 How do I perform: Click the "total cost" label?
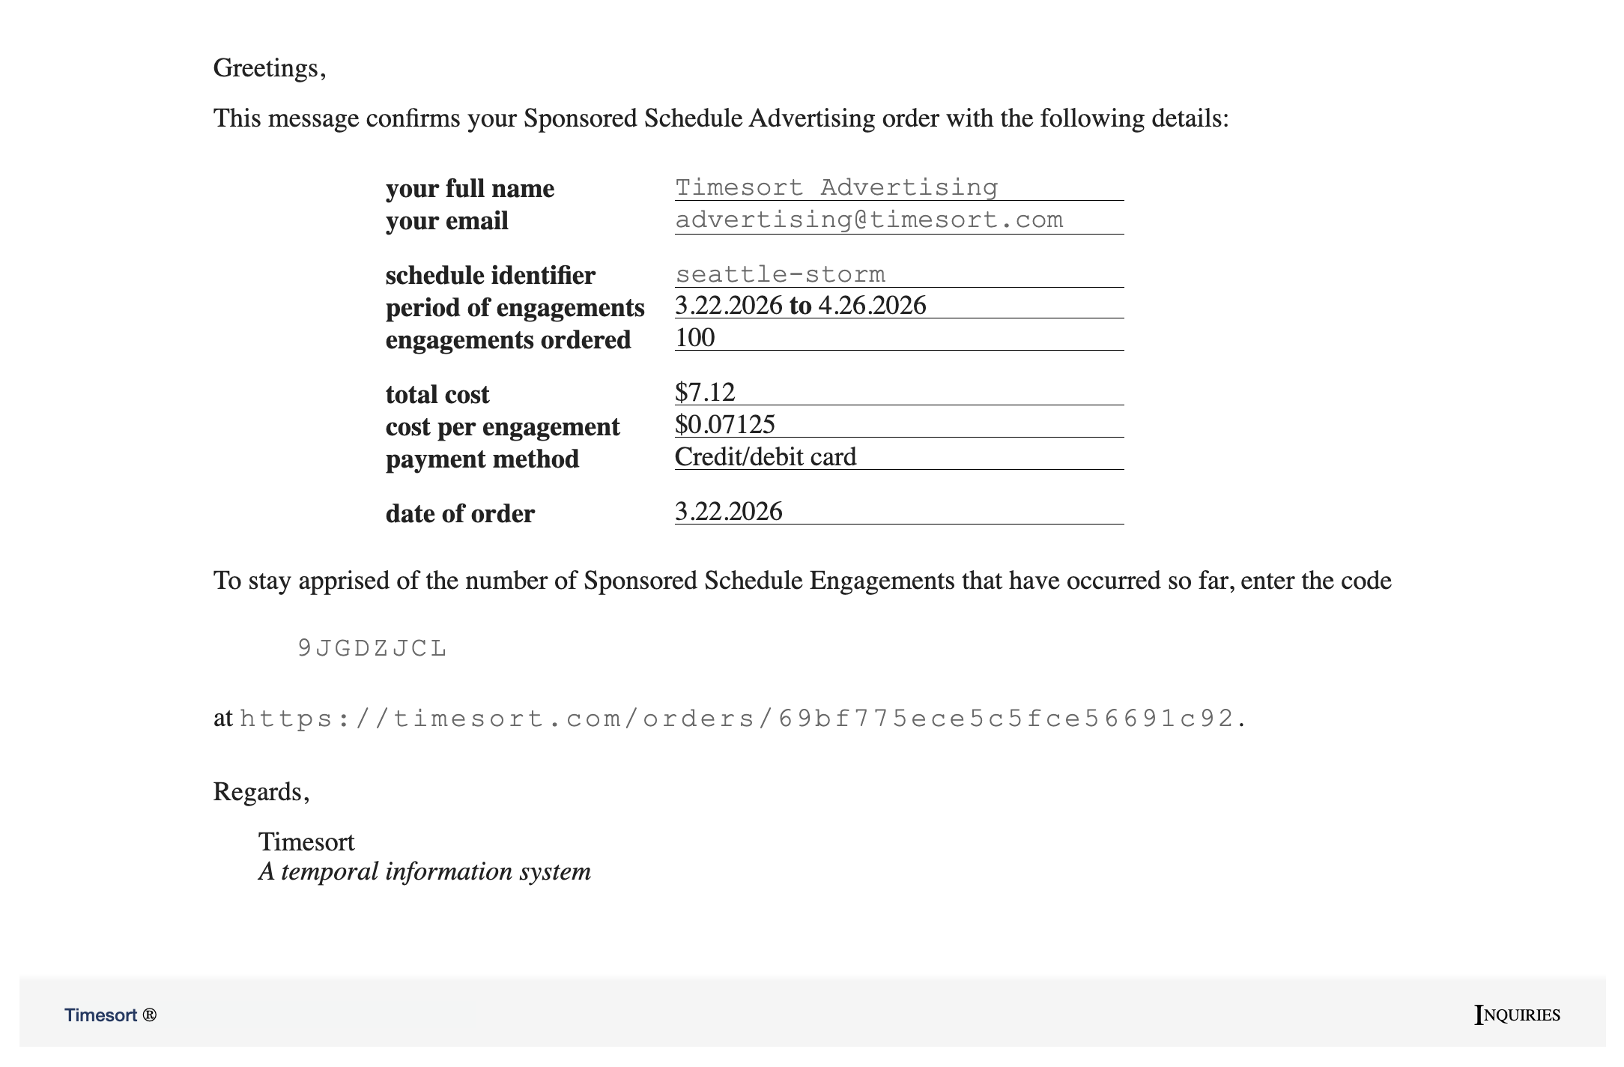pos(437,395)
